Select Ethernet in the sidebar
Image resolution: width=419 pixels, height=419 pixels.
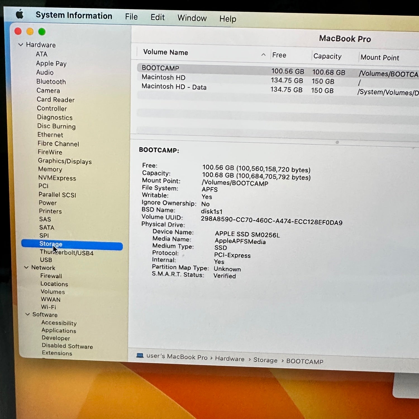[50, 135]
